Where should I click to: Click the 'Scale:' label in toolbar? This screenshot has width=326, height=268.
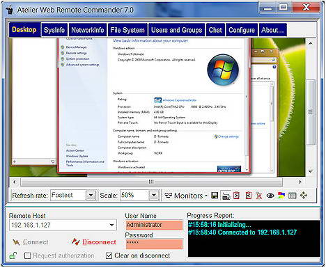click(x=109, y=196)
